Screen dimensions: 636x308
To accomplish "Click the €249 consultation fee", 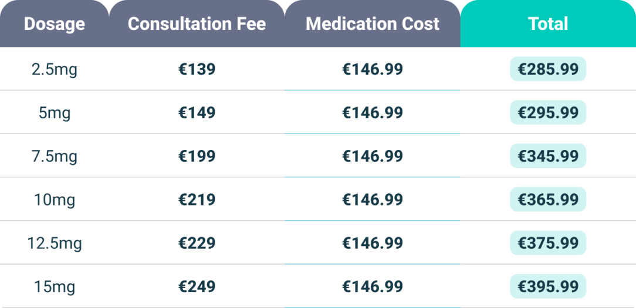I will [197, 286].
